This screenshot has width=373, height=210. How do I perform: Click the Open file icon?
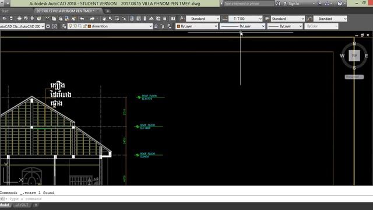click(x=4, y=19)
